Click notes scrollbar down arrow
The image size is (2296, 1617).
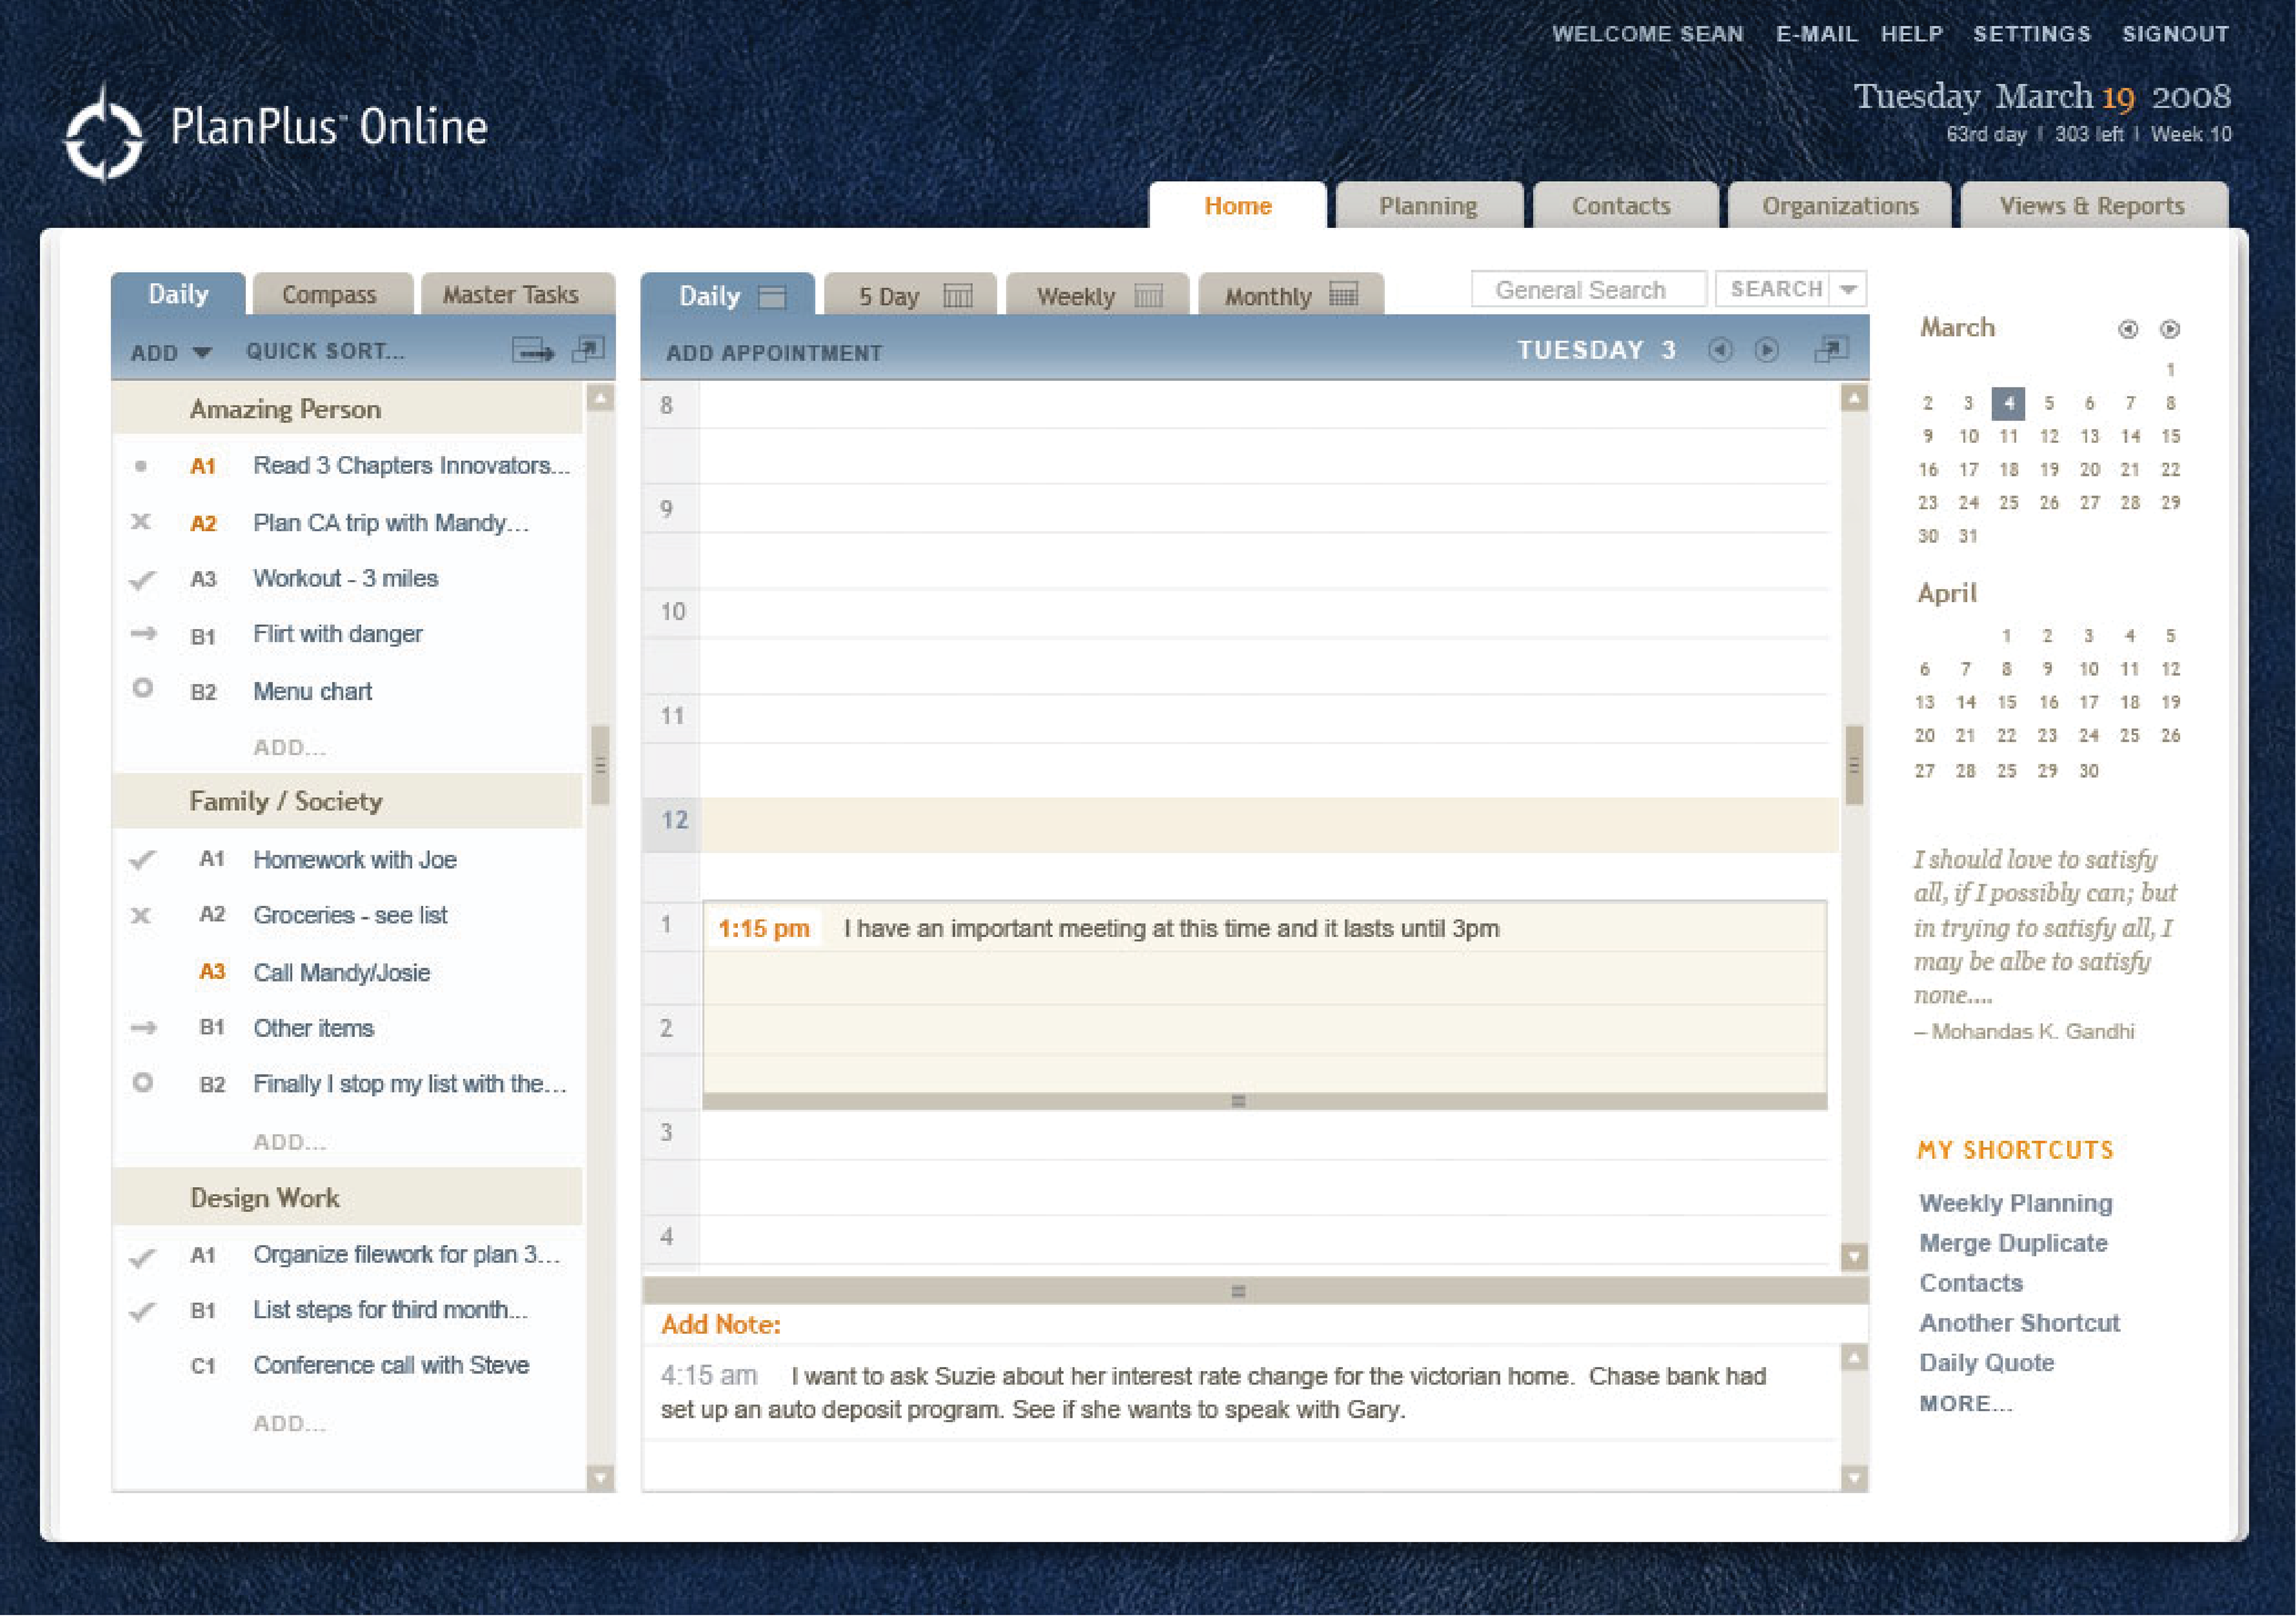click(x=1854, y=1478)
